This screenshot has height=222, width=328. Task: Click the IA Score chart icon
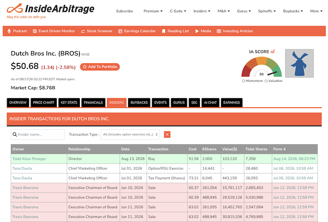pos(273,52)
